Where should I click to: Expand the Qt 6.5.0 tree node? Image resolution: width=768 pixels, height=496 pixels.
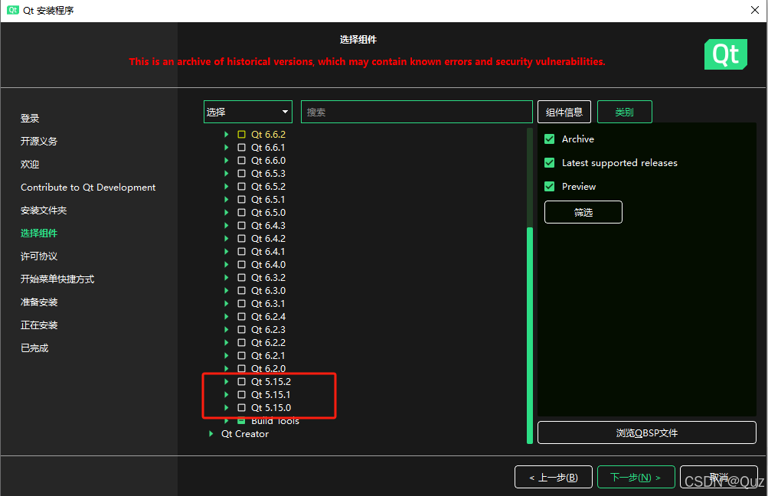(x=227, y=213)
